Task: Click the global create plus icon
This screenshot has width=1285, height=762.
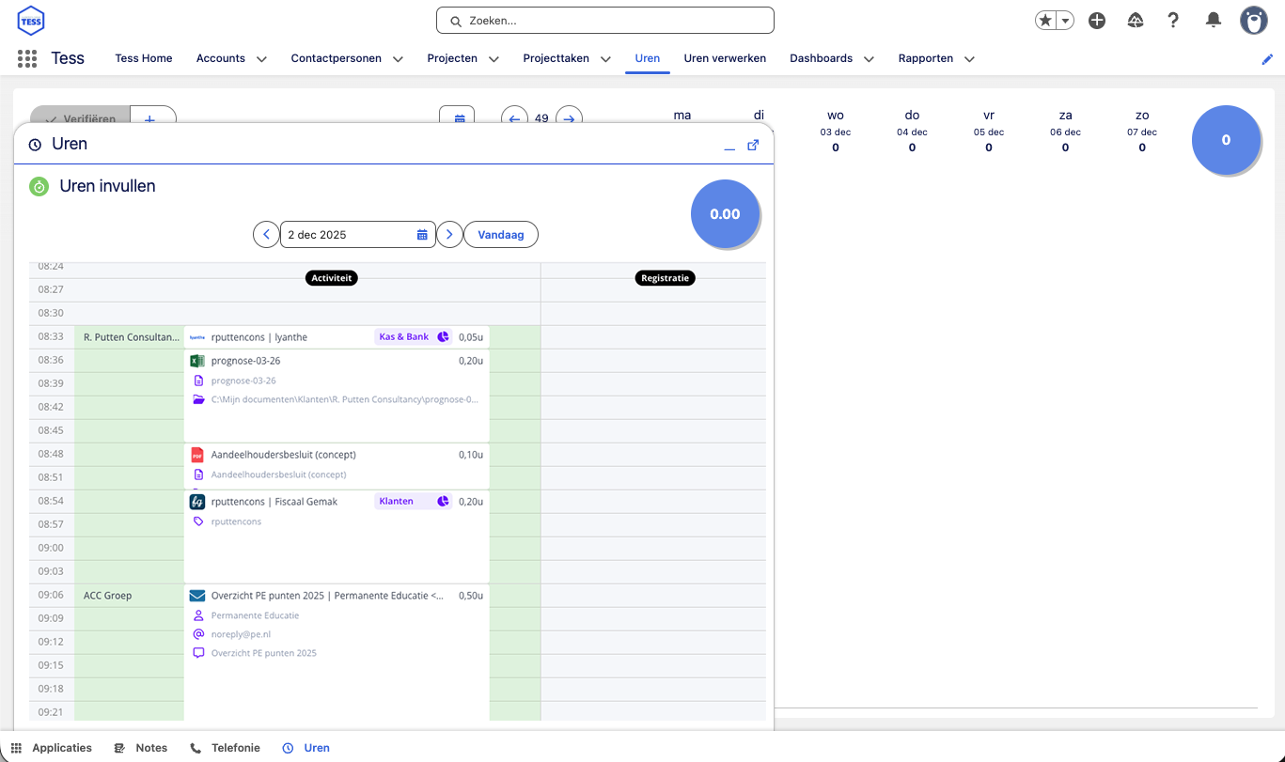Action: point(1097,20)
